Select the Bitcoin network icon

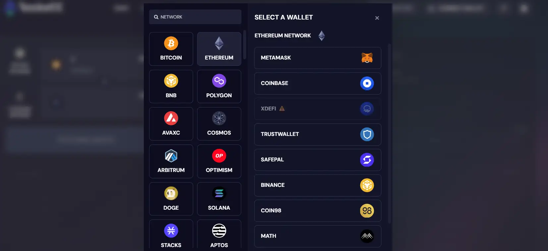pos(171,44)
